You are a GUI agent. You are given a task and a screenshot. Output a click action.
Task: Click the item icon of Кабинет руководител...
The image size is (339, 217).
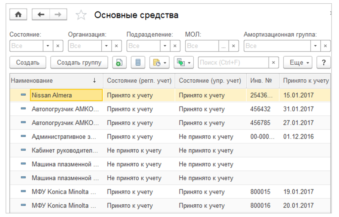(x=24, y=150)
